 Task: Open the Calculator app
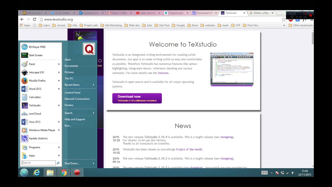point(40,97)
